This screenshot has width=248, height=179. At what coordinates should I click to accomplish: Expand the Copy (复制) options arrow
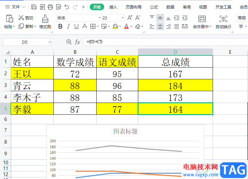(35, 26)
